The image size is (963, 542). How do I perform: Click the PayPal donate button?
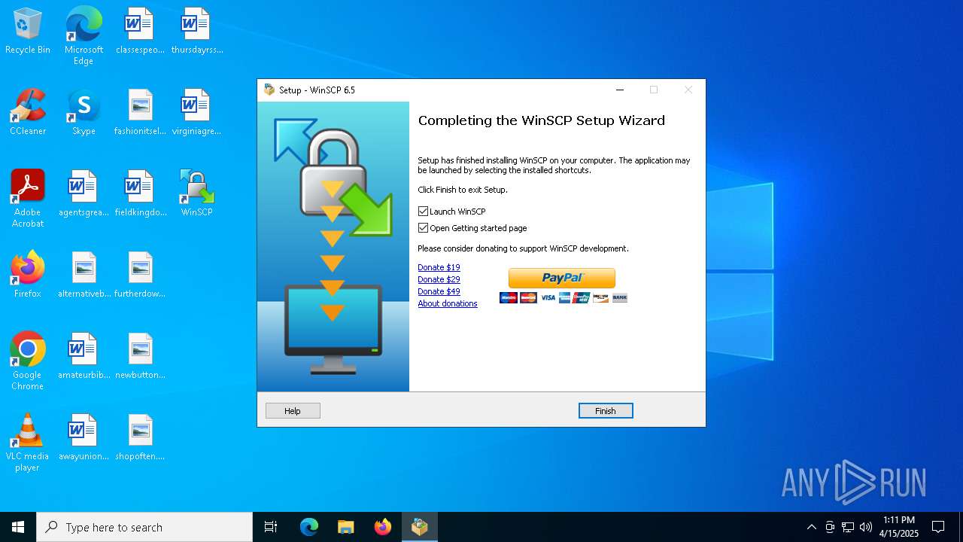tap(562, 278)
